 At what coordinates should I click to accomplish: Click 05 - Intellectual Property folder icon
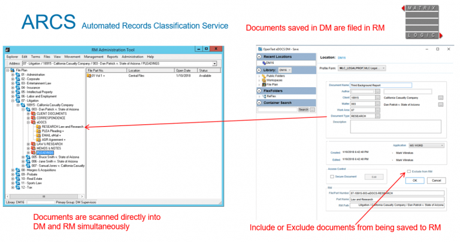18,92
